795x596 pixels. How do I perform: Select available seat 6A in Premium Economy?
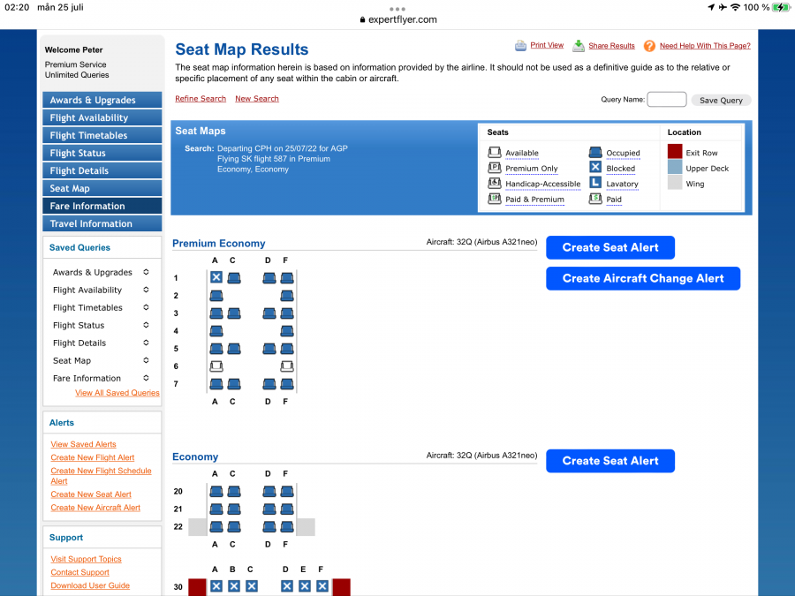pos(216,366)
